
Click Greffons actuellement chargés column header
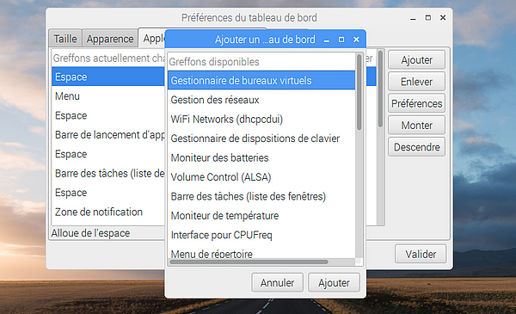click(x=108, y=58)
